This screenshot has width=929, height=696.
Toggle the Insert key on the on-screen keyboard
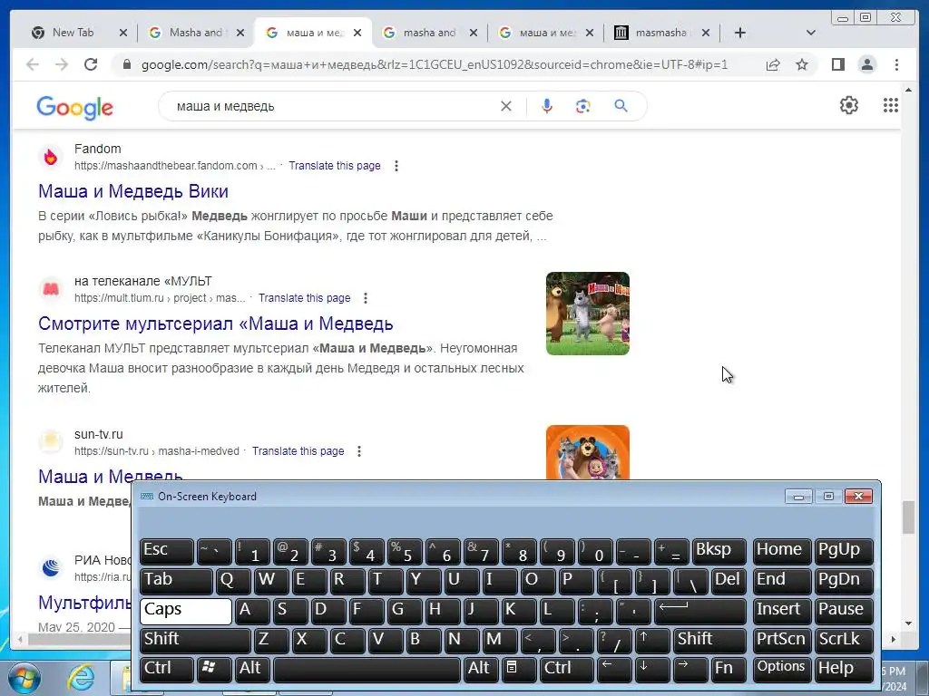point(781,611)
